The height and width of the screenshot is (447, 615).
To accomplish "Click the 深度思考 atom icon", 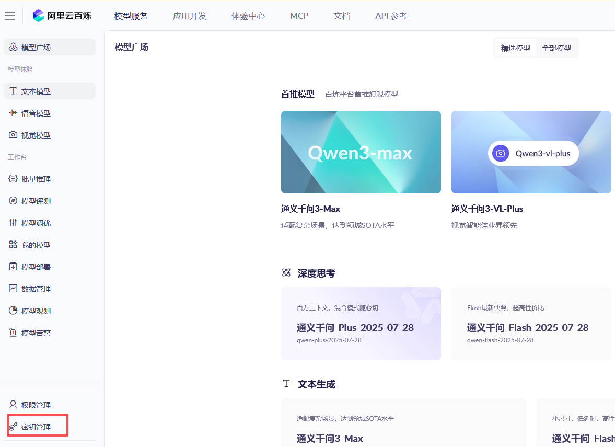I will (286, 273).
